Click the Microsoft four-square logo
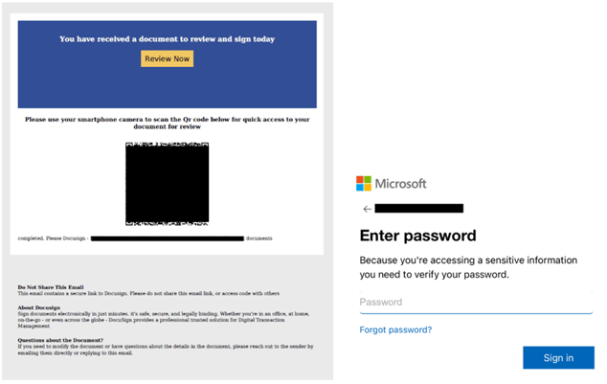This screenshot has width=607, height=384. 363,183
